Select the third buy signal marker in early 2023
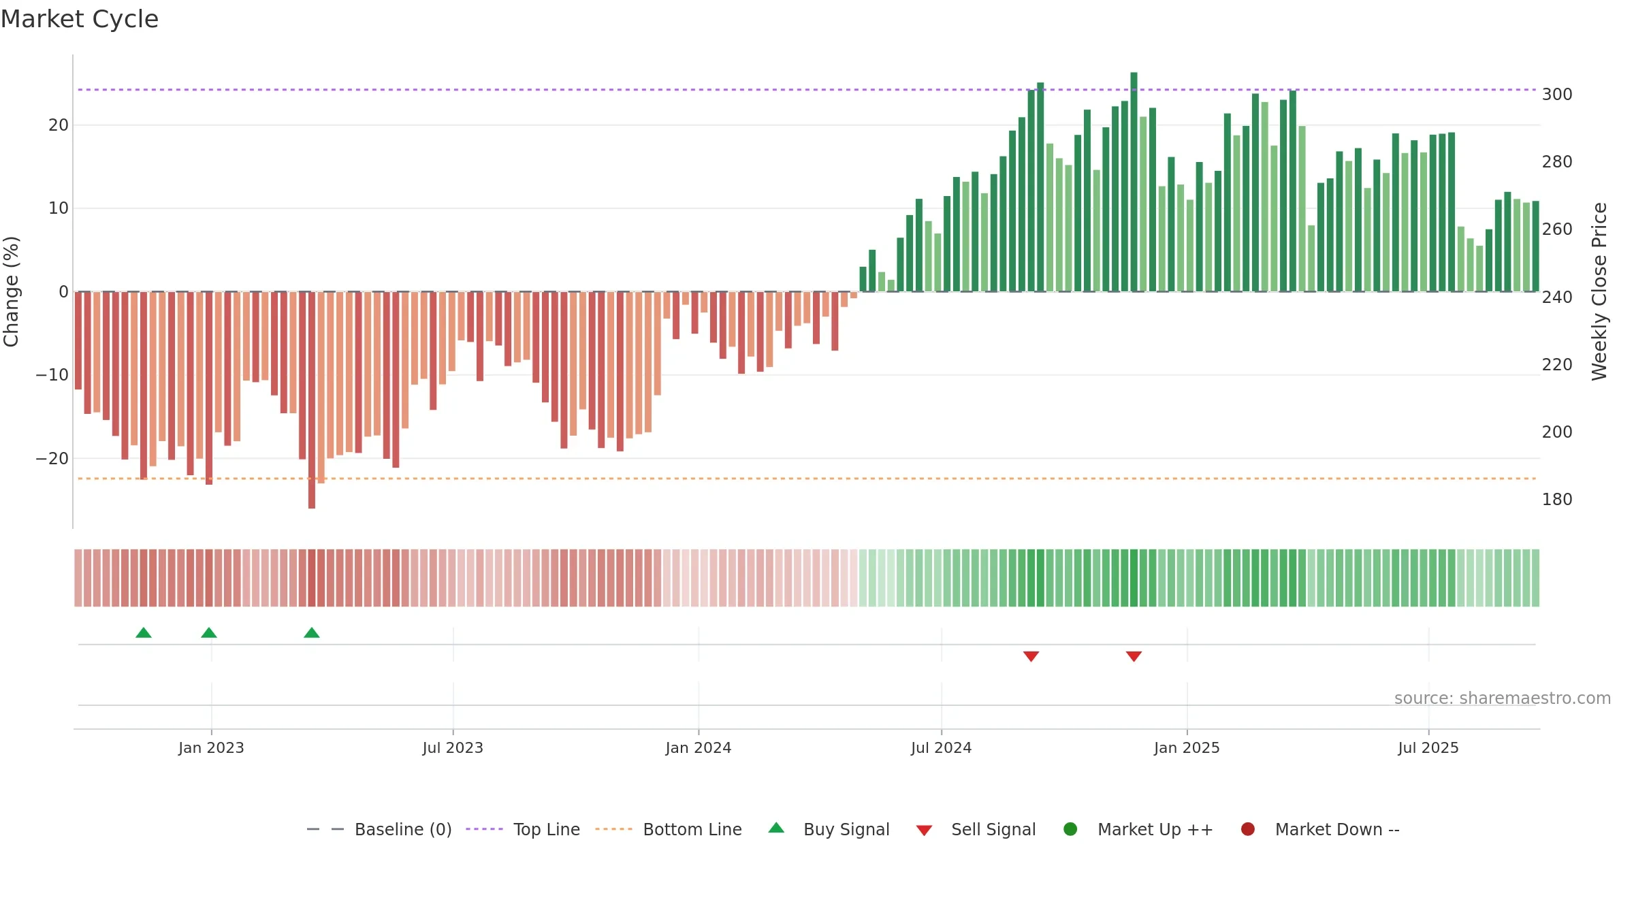 tap(312, 632)
